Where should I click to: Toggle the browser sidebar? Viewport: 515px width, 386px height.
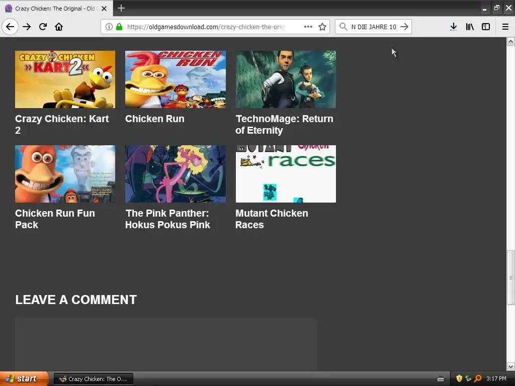click(486, 27)
